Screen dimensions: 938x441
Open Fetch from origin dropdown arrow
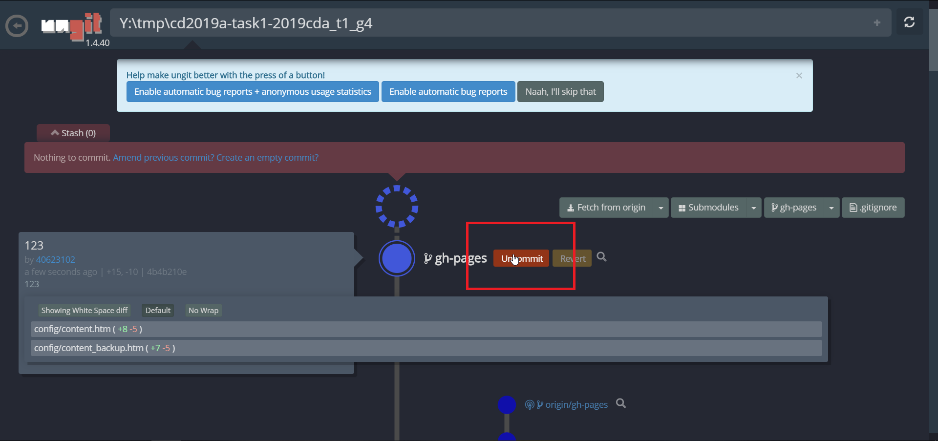click(x=661, y=208)
